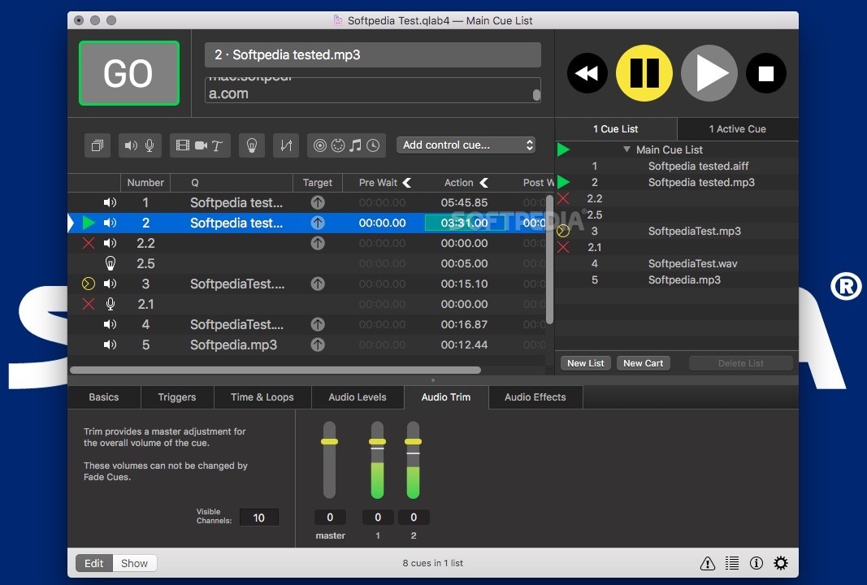Click the loaded status icon on cue 3
The width and height of the screenshot is (867, 585).
pyautogui.click(x=89, y=284)
